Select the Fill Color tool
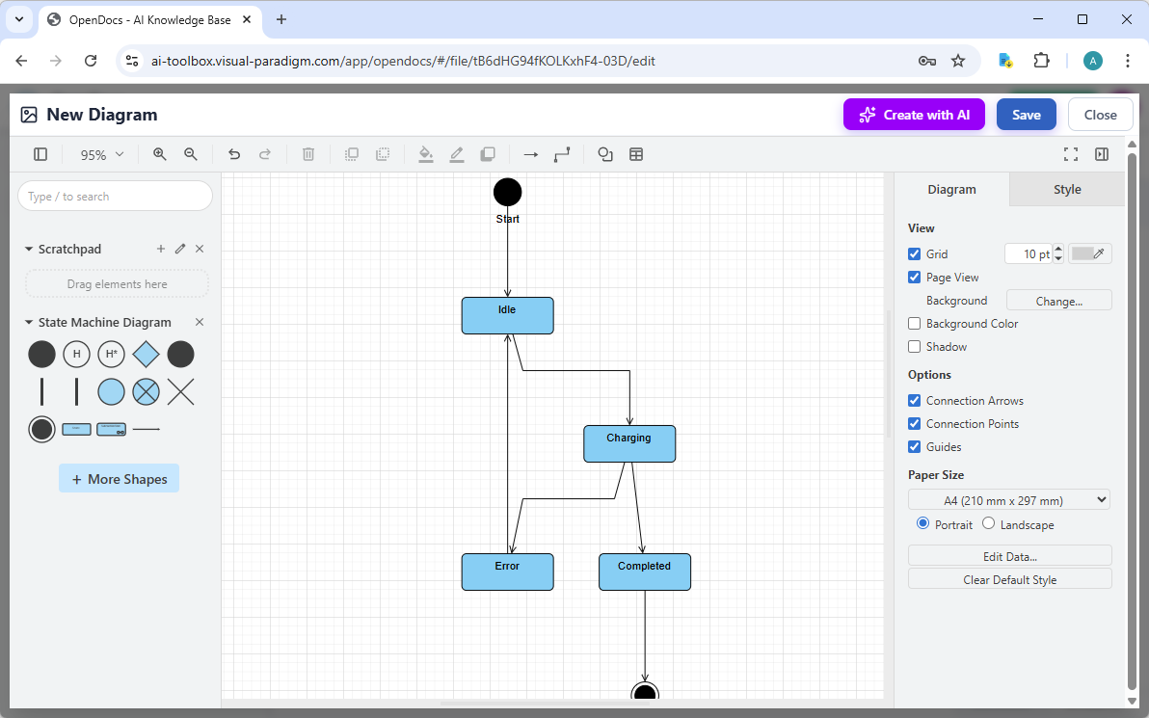 (426, 154)
